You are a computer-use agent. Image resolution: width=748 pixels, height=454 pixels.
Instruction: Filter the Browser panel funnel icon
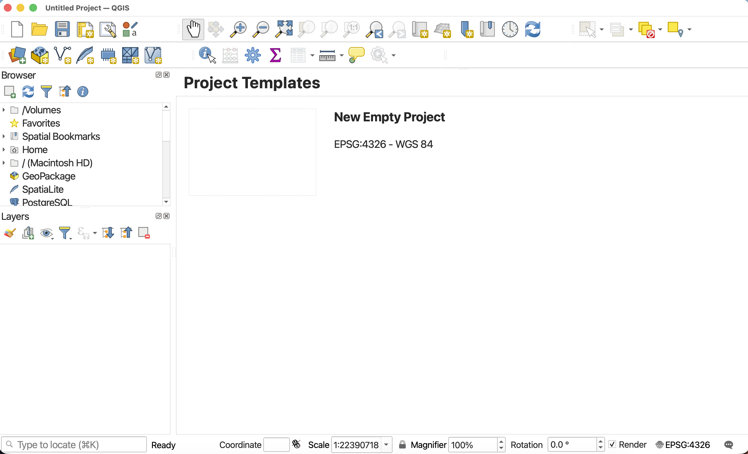point(46,92)
